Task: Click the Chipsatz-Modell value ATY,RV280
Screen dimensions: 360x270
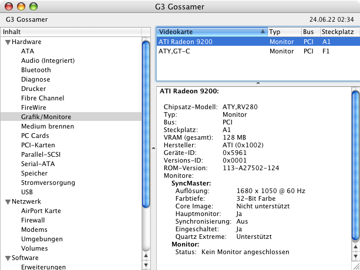Action: tap(240, 107)
